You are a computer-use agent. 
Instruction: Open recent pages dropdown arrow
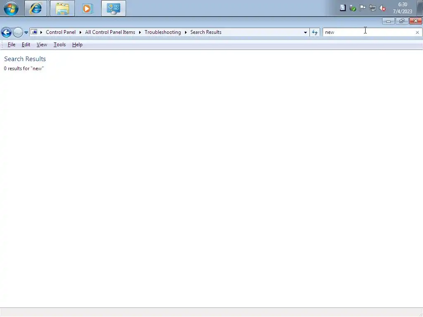[x=26, y=32]
